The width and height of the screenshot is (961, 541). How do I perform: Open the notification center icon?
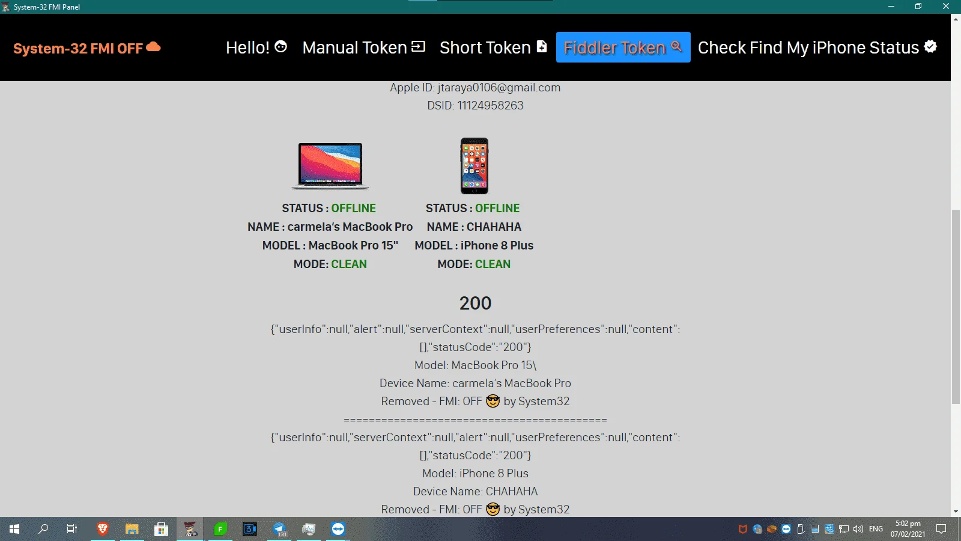coord(942,529)
